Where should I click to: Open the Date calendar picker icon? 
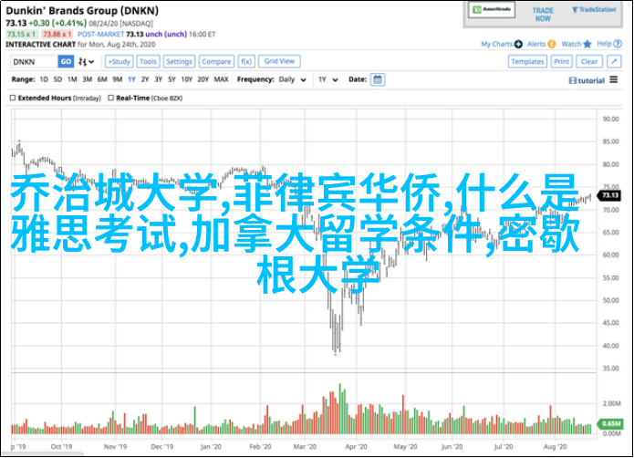coord(378,79)
